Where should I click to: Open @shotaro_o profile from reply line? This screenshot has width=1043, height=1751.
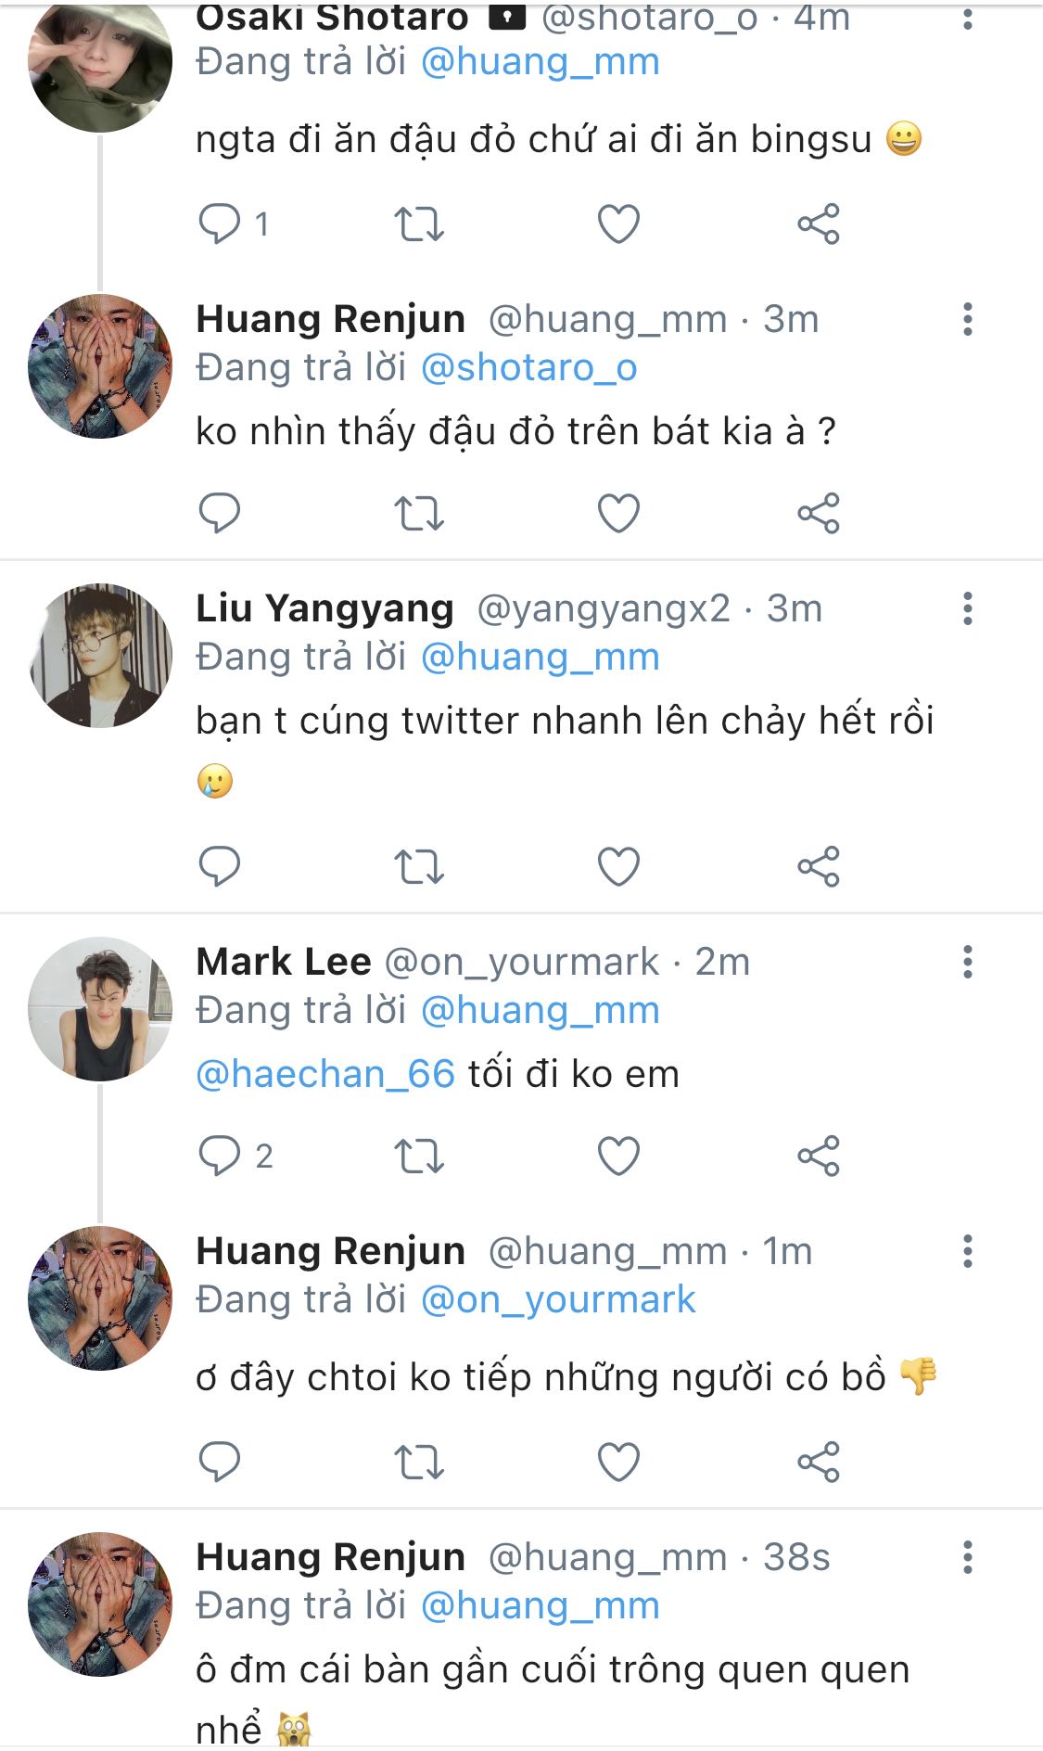tap(528, 368)
